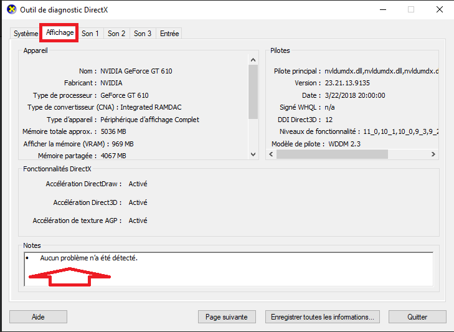Click the DirectX icon in the title bar
Screen dimensions: 454x332
(x=12, y=9)
